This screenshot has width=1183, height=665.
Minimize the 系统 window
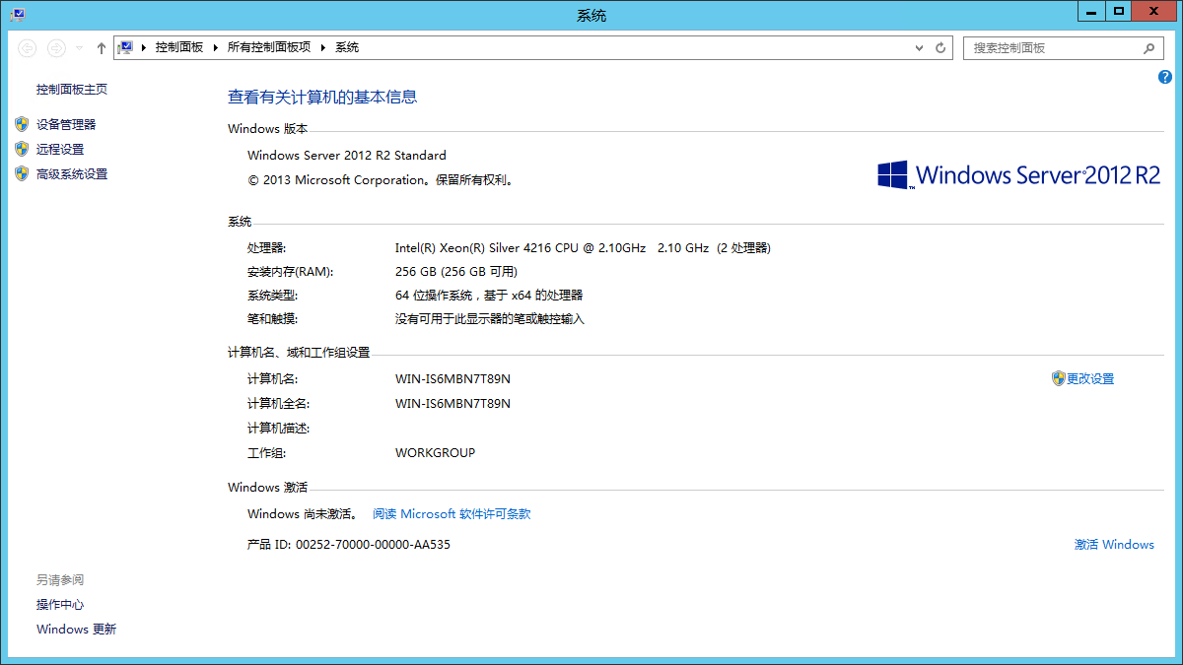(x=1089, y=11)
